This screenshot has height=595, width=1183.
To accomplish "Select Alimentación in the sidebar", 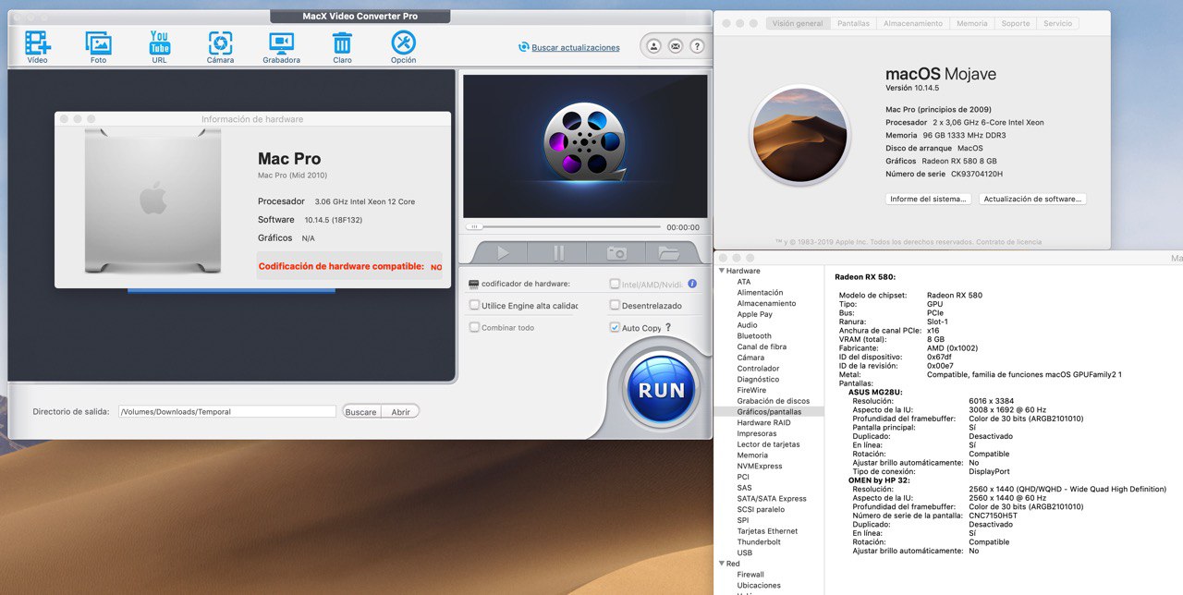I will (760, 293).
